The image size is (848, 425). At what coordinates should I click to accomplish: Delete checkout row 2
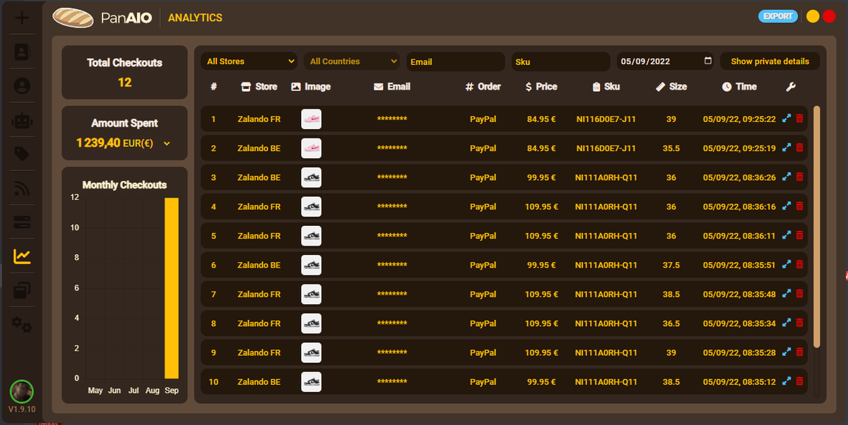799,148
